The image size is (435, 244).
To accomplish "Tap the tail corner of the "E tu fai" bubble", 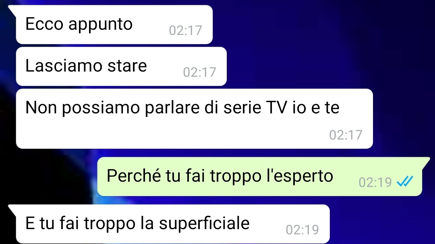I will 12,209.
